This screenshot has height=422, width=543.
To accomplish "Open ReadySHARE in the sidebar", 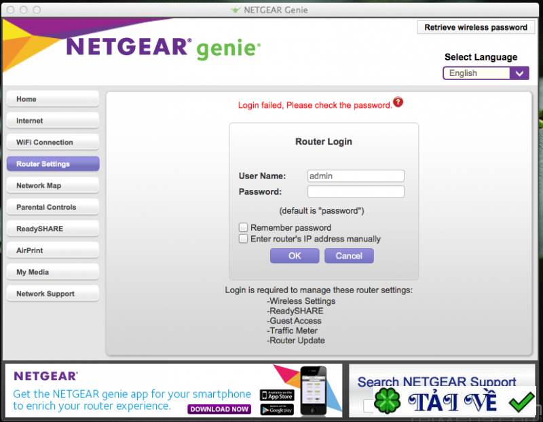I will tap(53, 229).
